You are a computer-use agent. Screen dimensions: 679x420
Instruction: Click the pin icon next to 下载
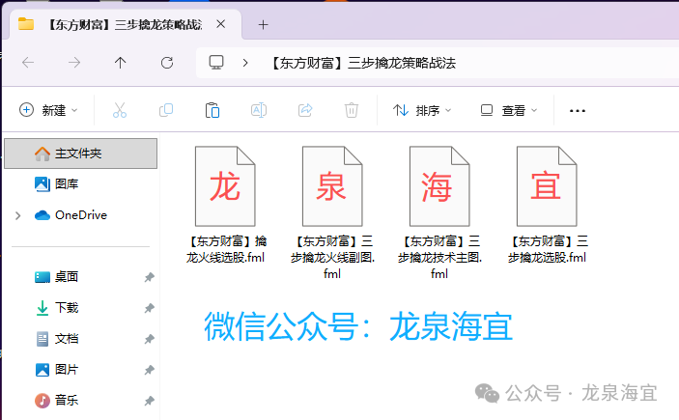[x=150, y=308]
